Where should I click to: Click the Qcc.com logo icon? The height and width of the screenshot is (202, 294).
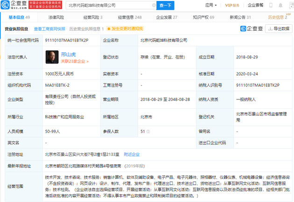pyautogui.click(x=5, y=5)
